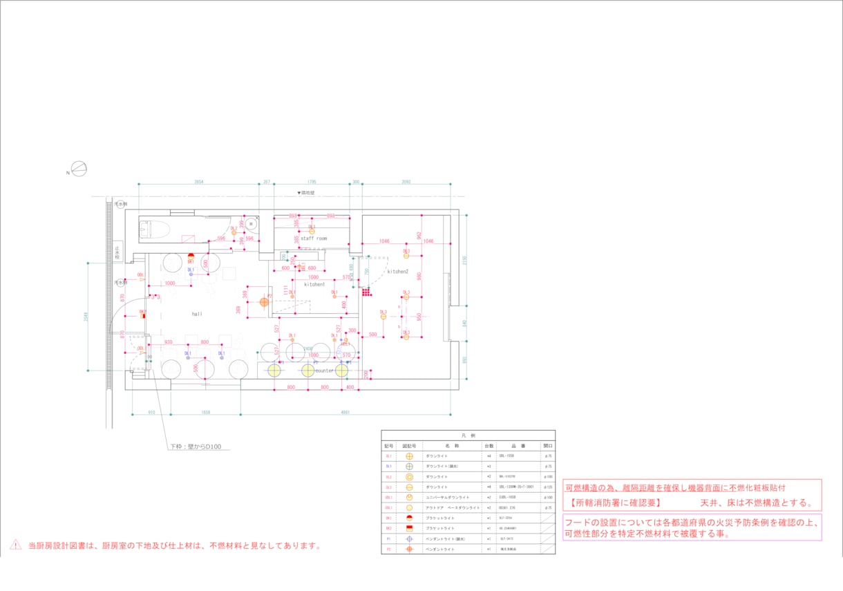Click the 'φ125' opening value in the legend
Image resolution: width=843 pixels, height=591 pixels.
[x=548, y=487]
